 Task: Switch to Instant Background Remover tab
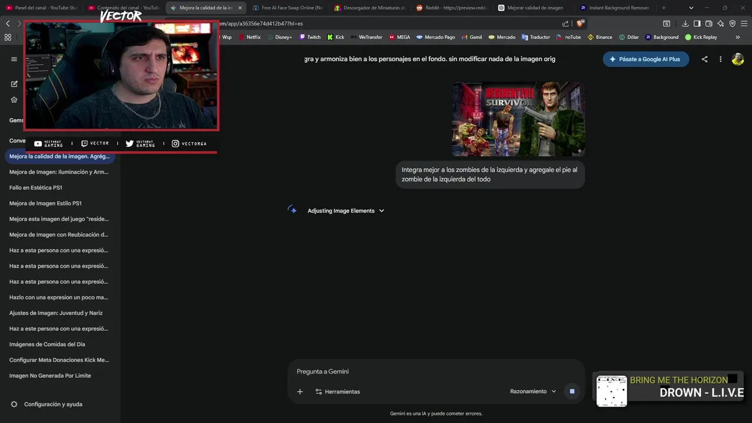click(616, 8)
